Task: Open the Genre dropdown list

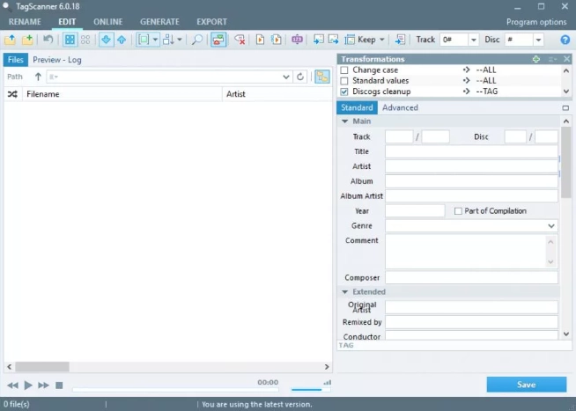Action: point(551,226)
